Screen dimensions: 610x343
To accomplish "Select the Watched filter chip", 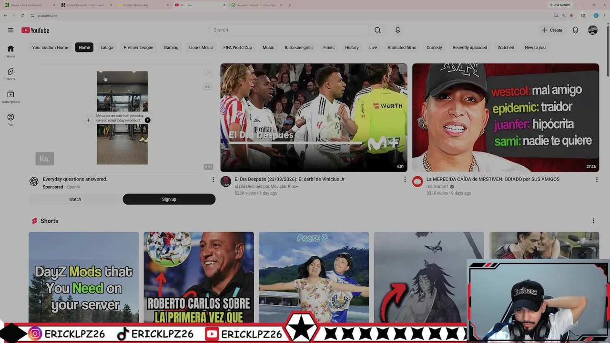I will tap(506, 48).
